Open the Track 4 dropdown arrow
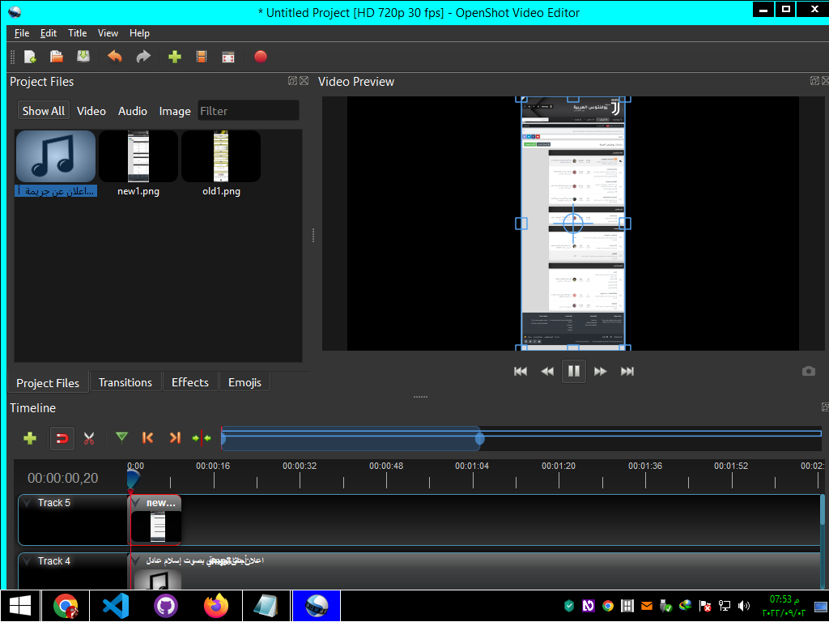Image resolution: width=829 pixels, height=622 pixels. pos(28,560)
